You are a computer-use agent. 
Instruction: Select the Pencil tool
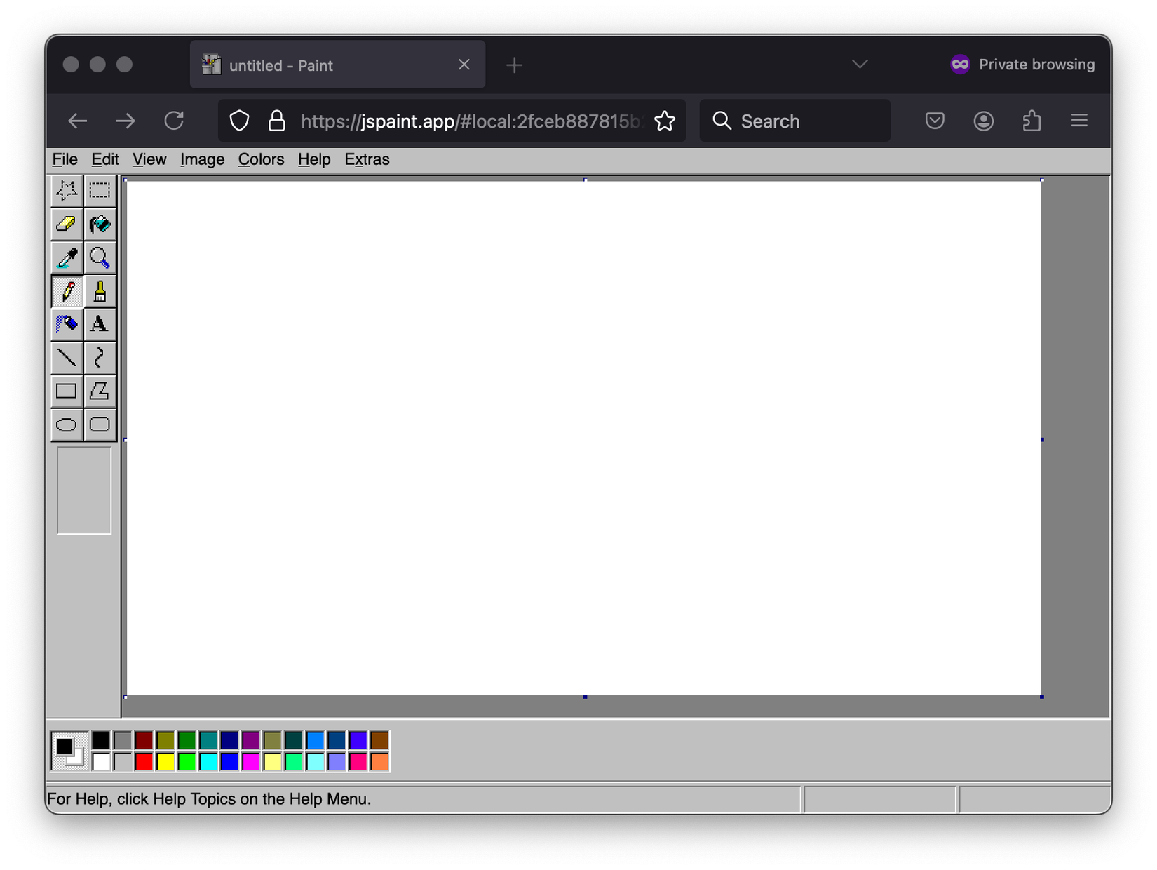click(x=67, y=291)
